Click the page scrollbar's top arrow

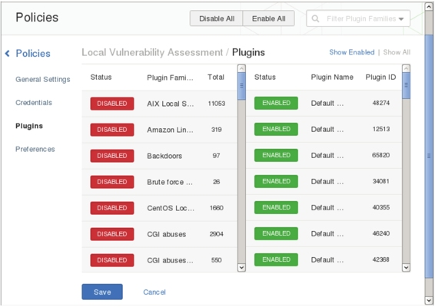click(x=429, y=6)
